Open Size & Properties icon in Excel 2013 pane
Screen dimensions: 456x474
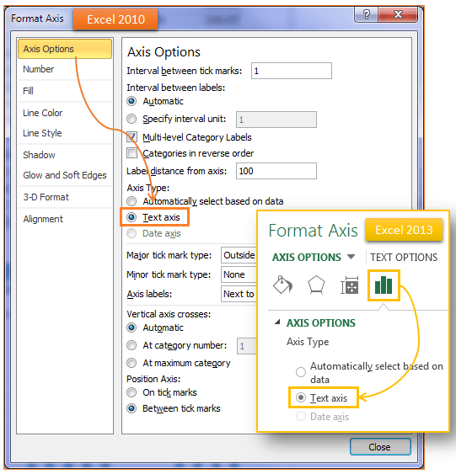pyautogui.click(x=350, y=285)
